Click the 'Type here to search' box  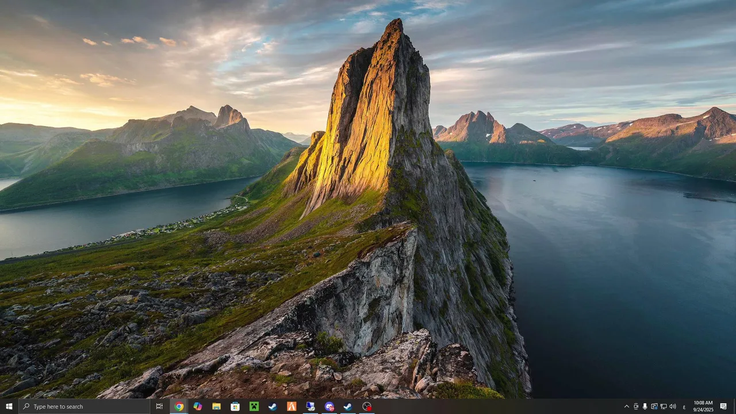tap(84, 407)
